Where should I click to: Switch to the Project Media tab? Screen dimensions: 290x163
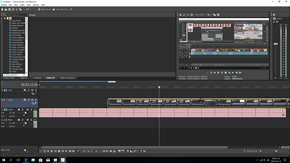pos(9,78)
